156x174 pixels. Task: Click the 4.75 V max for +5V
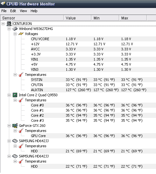point(126,64)
